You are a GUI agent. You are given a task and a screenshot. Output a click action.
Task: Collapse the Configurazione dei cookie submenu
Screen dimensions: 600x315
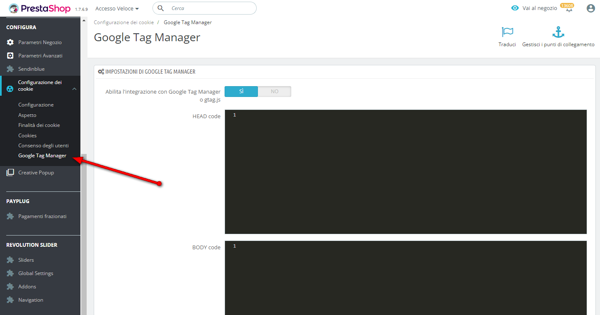(74, 89)
